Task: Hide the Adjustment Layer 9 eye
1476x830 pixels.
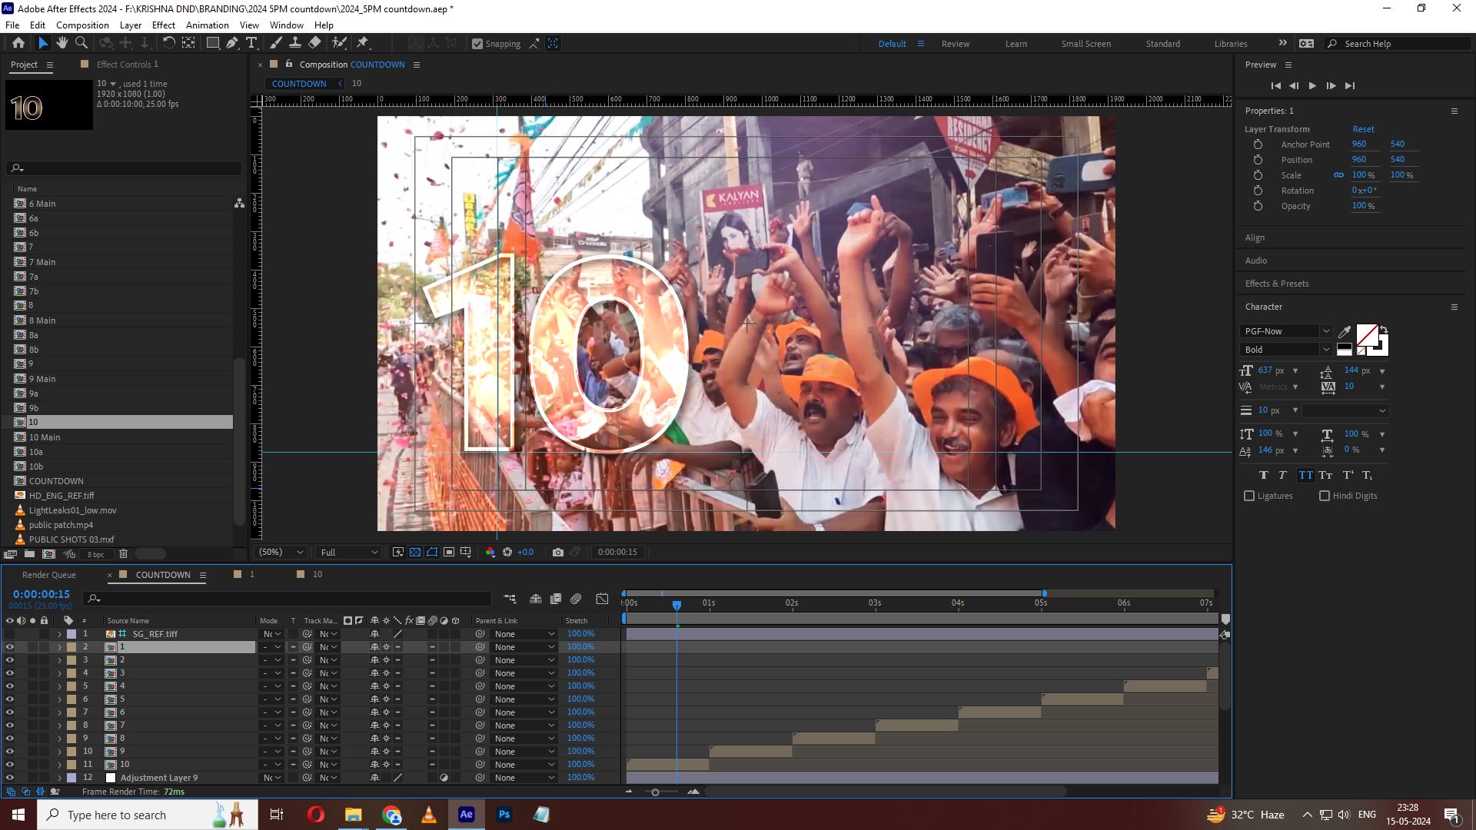Action: 10,777
